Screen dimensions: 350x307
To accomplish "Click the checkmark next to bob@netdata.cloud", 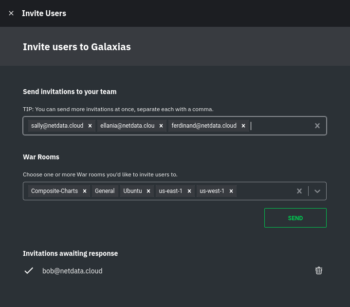I will [x=29, y=270].
